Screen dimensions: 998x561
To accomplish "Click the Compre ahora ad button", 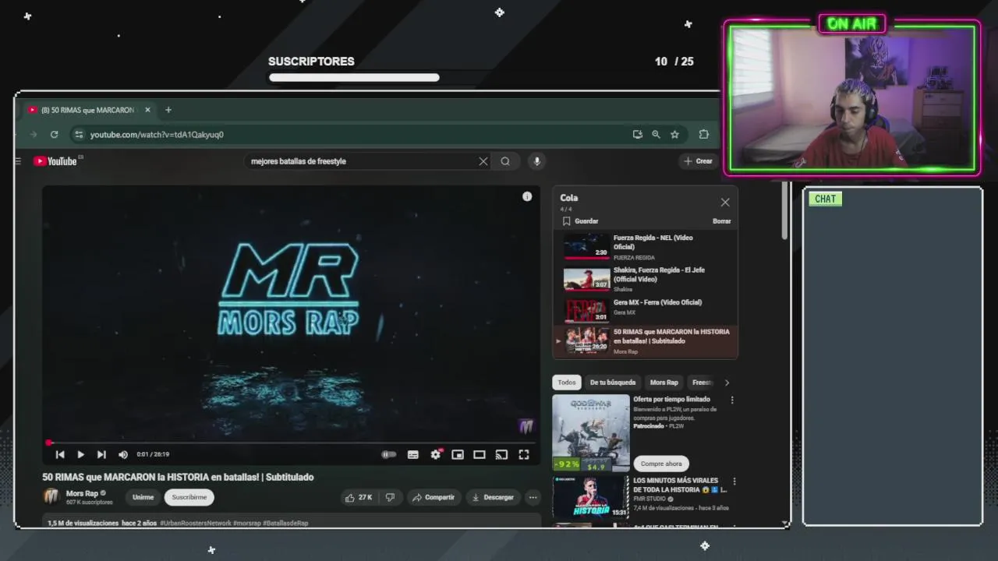I will click(660, 464).
